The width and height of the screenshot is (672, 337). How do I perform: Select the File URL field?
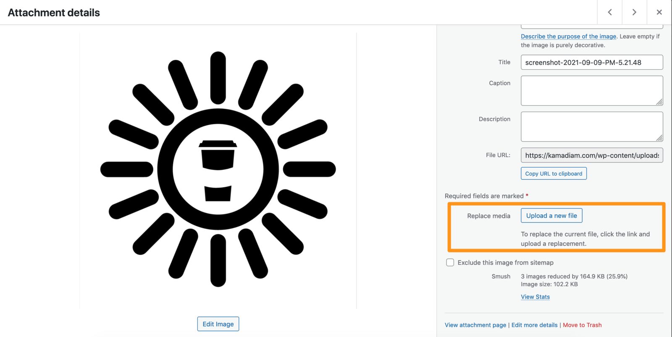(x=591, y=155)
